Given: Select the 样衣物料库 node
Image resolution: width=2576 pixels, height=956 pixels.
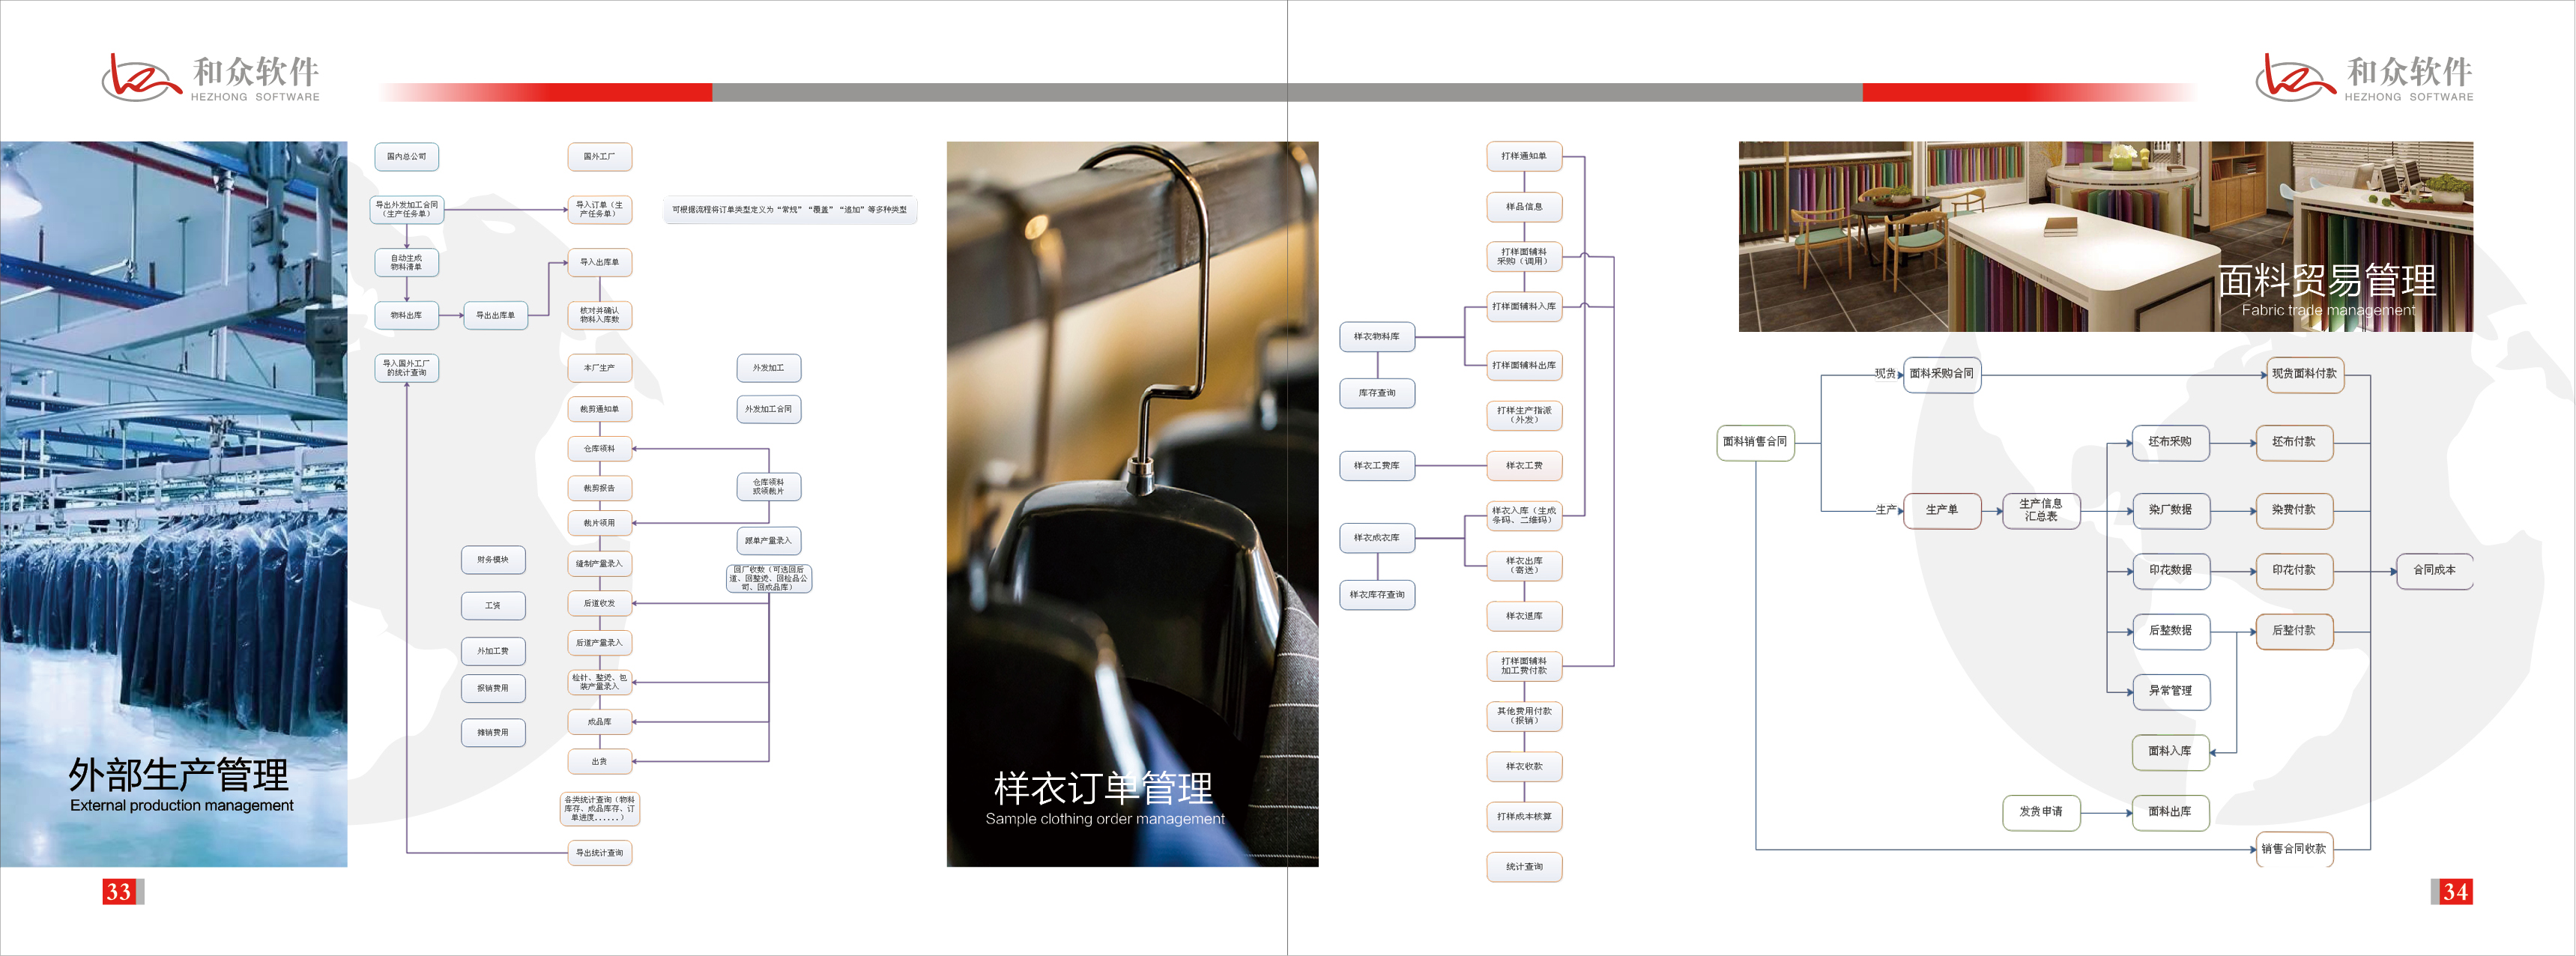Looking at the screenshot, I should (1376, 337).
